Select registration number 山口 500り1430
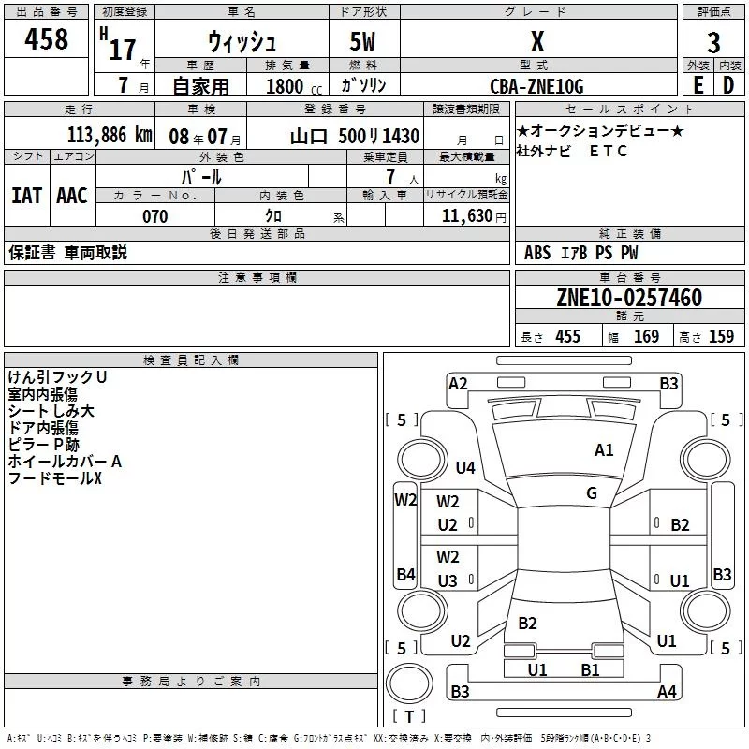749x749 pixels. [x=355, y=137]
